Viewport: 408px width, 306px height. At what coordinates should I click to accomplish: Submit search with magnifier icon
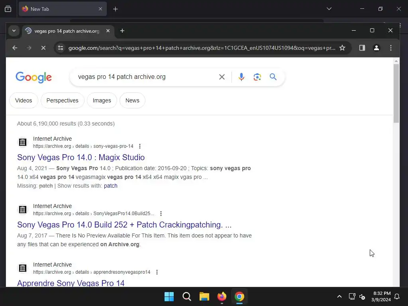coord(273,77)
